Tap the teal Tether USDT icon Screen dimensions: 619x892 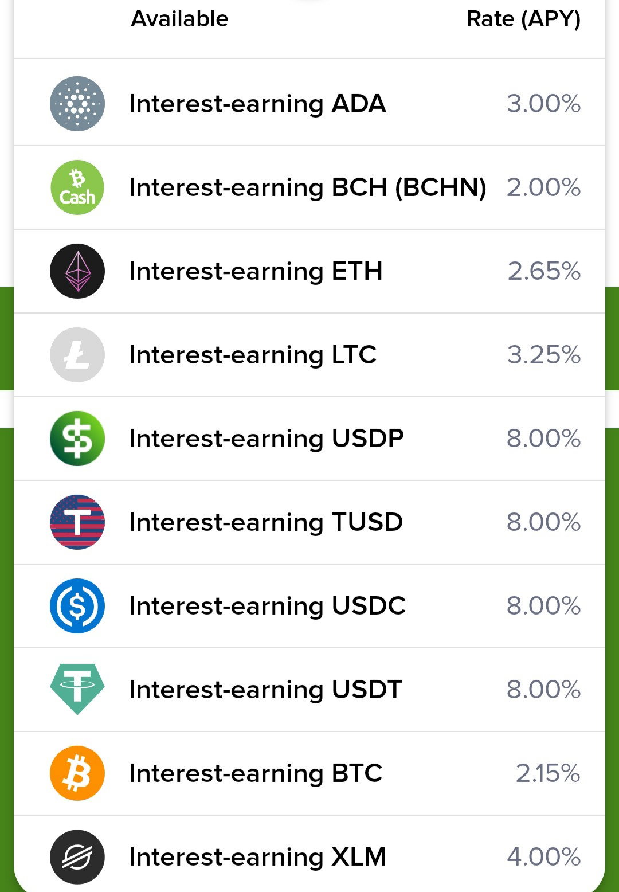pyautogui.click(x=77, y=689)
